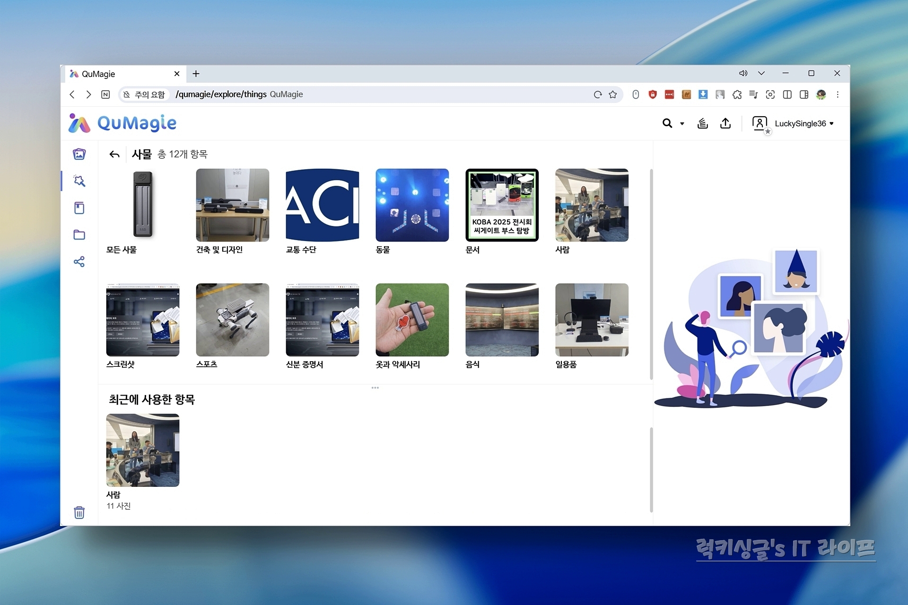
Task: Click the browser profile avatar
Action: [x=821, y=95]
